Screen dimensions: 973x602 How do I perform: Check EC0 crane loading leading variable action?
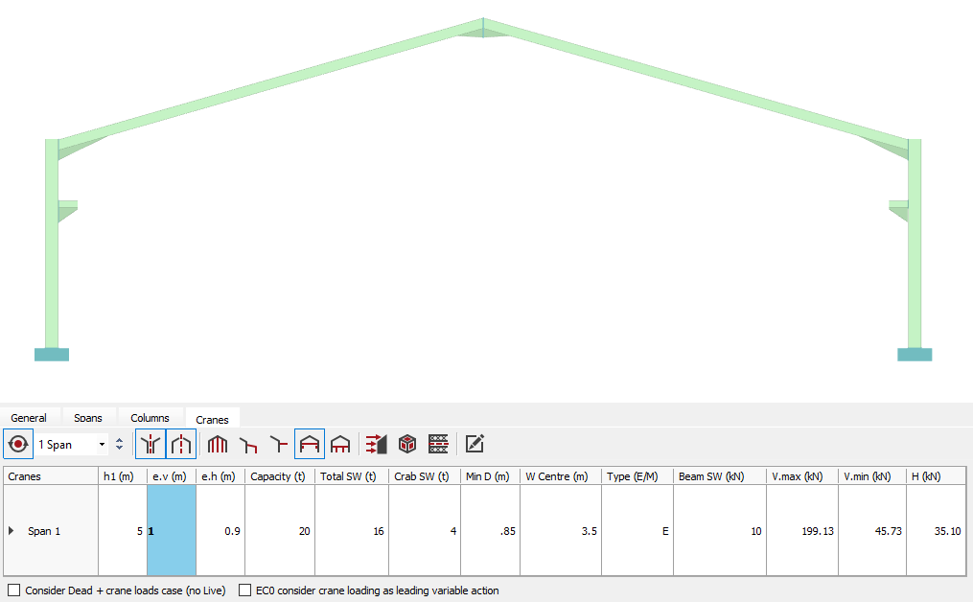(x=245, y=590)
